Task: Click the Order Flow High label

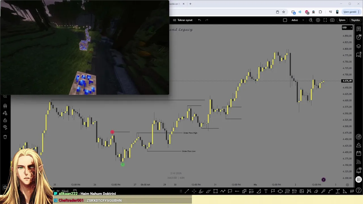Action: tap(190, 133)
